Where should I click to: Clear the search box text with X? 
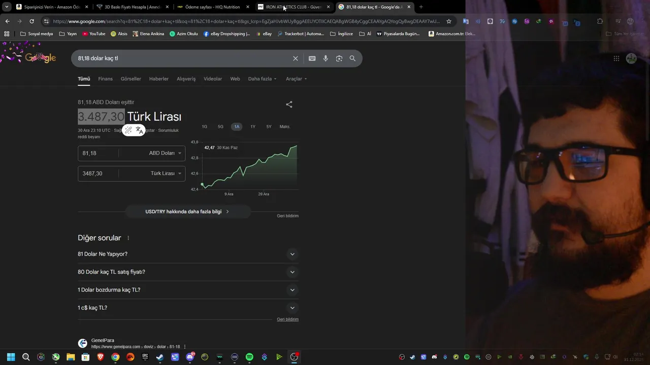pos(296,58)
